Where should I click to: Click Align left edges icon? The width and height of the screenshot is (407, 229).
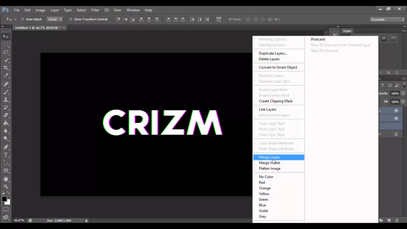pos(142,19)
